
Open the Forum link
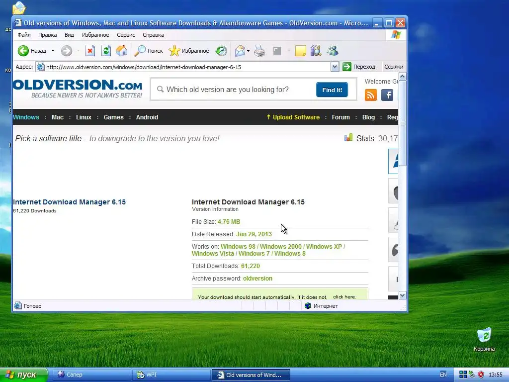point(340,117)
